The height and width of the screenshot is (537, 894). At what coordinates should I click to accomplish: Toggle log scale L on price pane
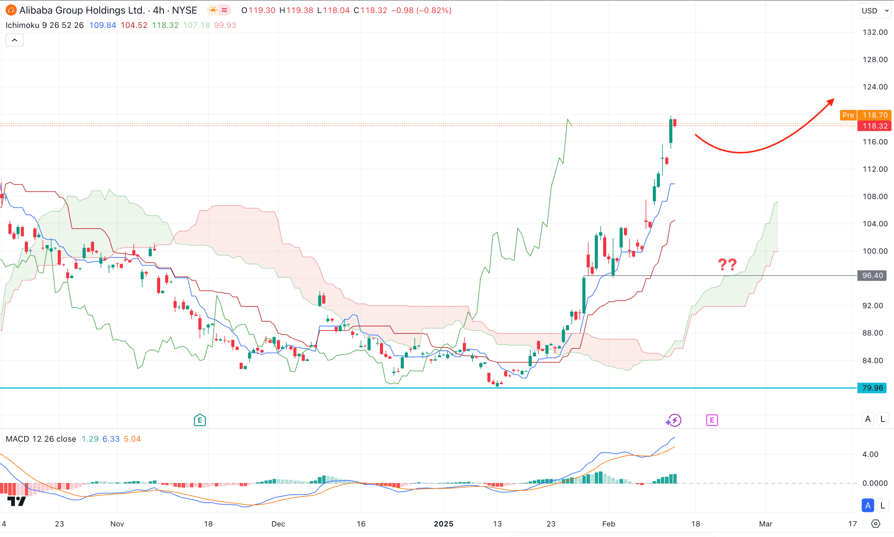point(882,419)
